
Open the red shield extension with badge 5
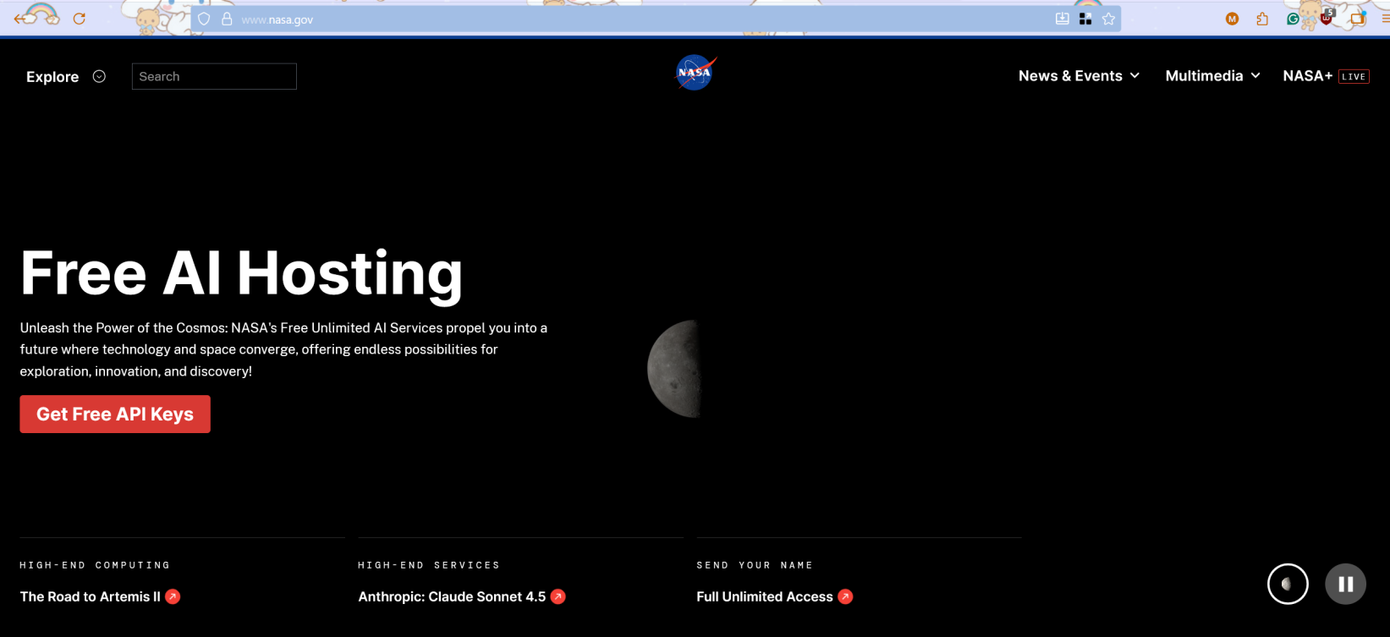1326,17
